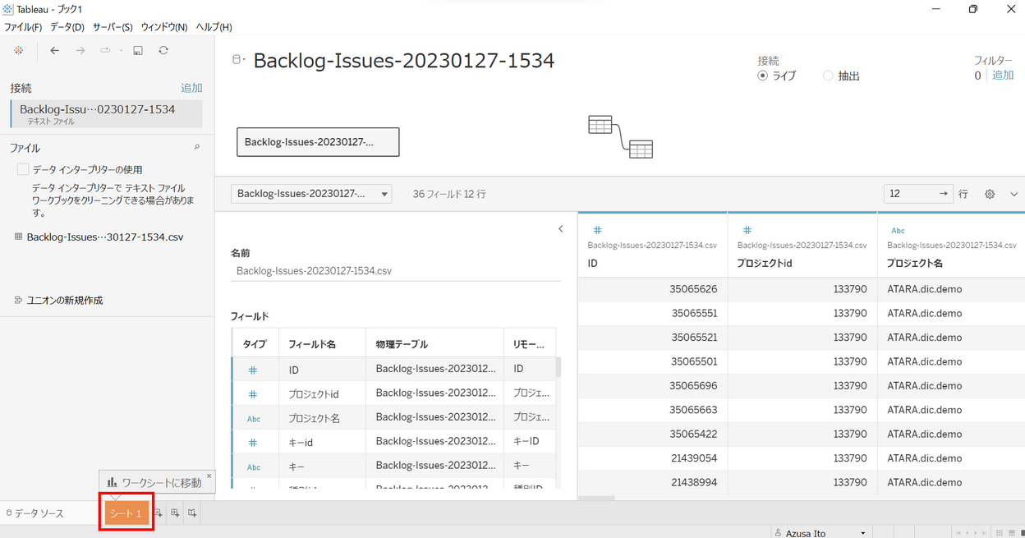The width and height of the screenshot is (1025, 538).
Task: Click the タイプ column header
Action: tap(255, 344)
